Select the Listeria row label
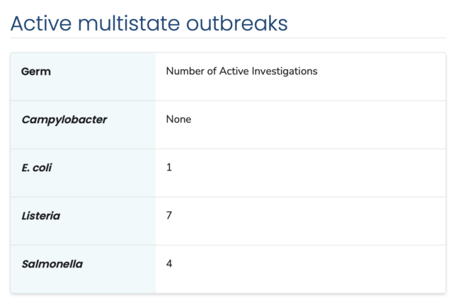This screenshot has width=453, height=300. point(41,216)
